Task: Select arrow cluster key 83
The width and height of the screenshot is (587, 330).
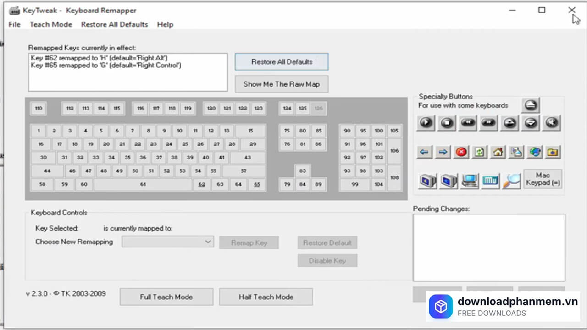Action: 303,171
